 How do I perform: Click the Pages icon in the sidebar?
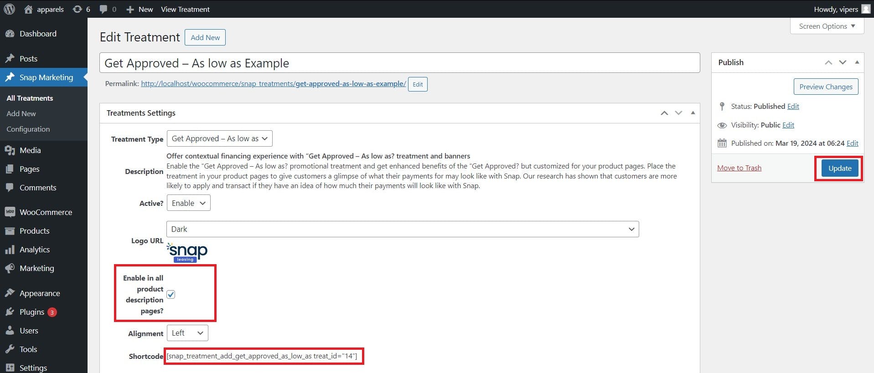coord(10,169)
